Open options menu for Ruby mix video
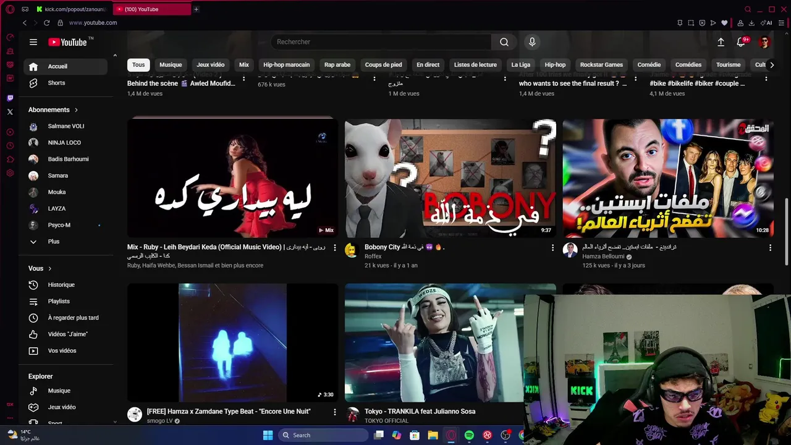Viewport: 791px width, 445px height. tap(335, 248)
